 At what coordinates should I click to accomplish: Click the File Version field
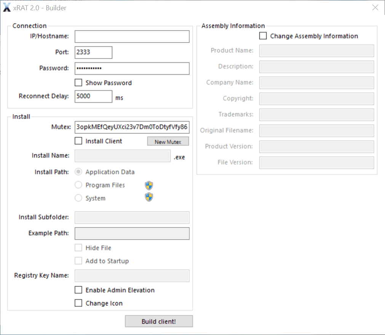[316, 163]
